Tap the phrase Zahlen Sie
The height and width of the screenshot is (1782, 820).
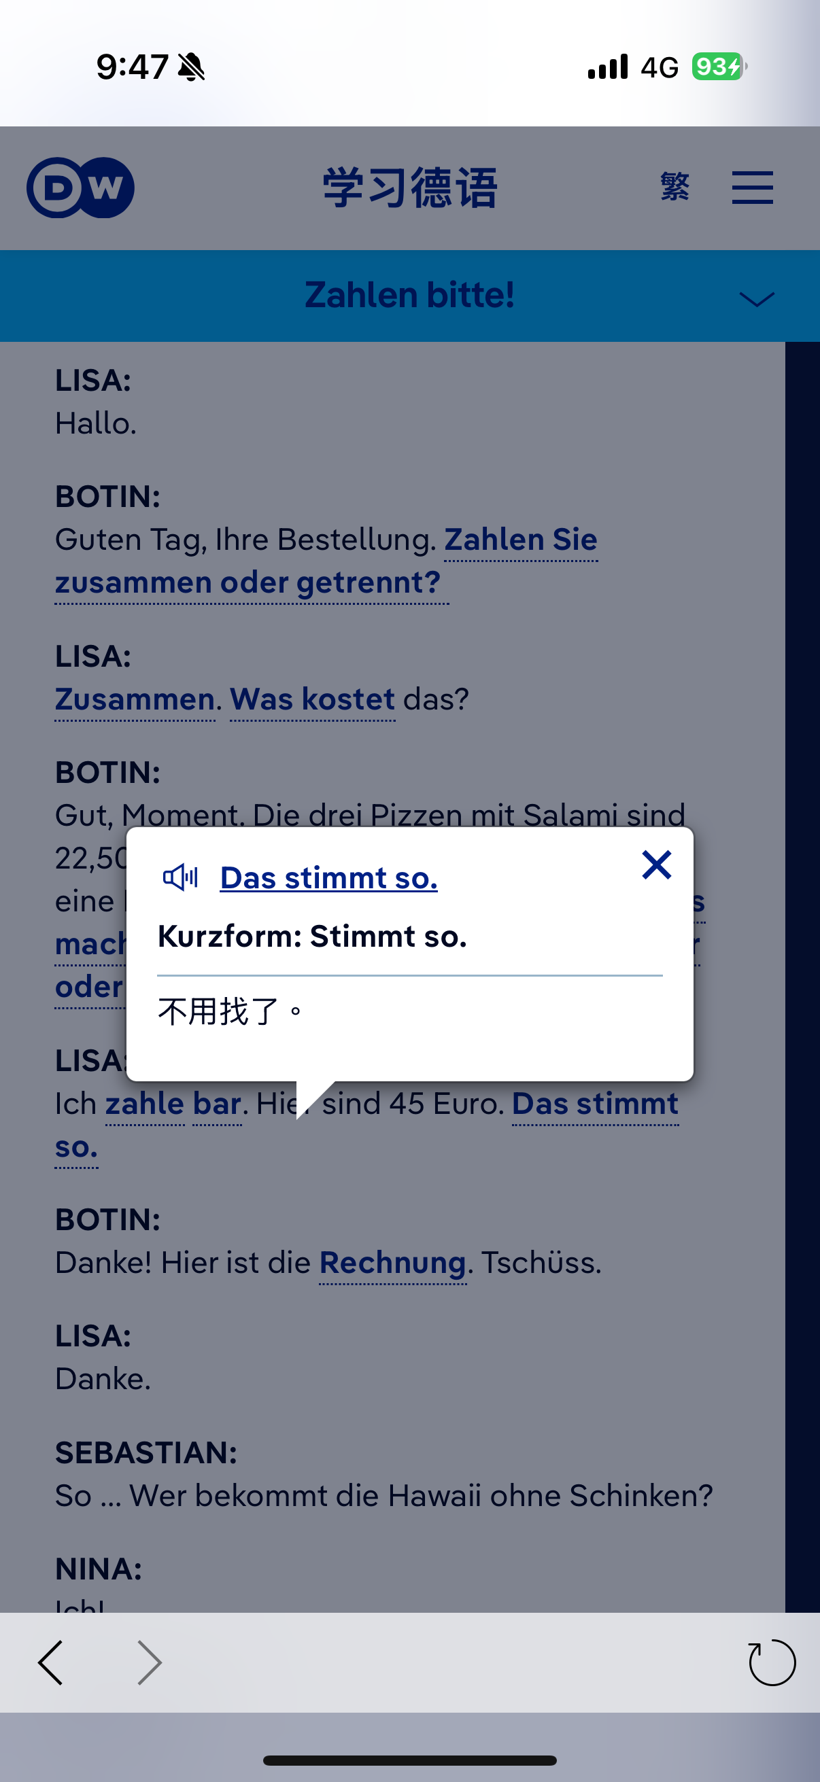point(520,540)
